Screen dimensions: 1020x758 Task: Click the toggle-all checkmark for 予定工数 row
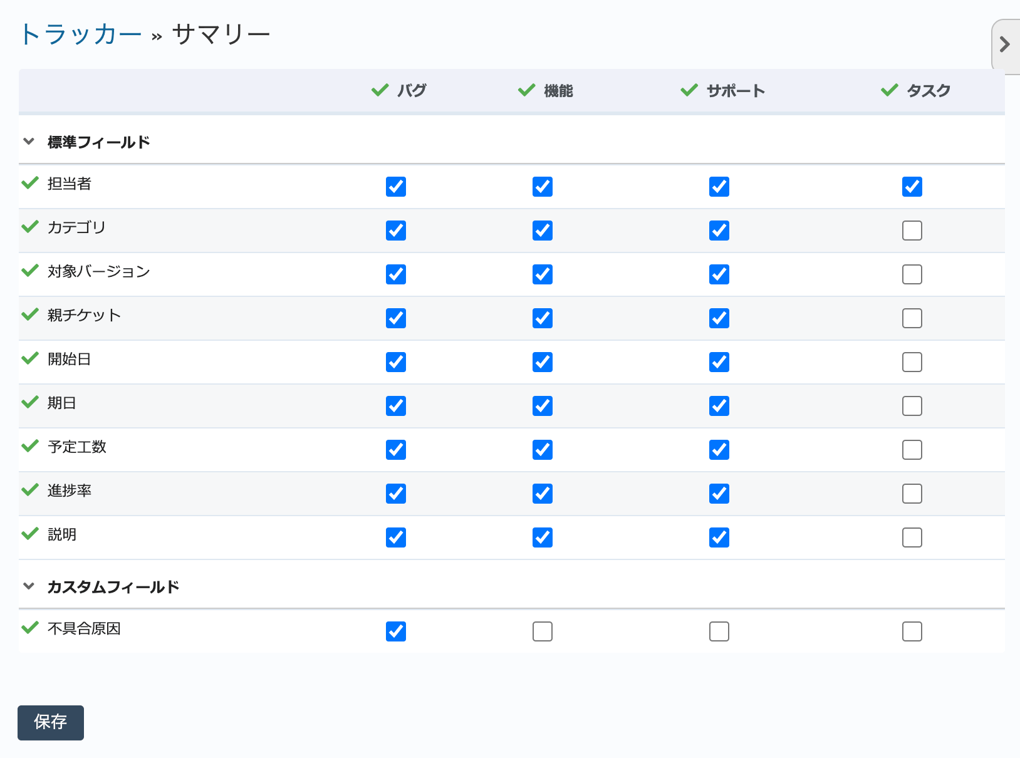click(x=30, y=446)
